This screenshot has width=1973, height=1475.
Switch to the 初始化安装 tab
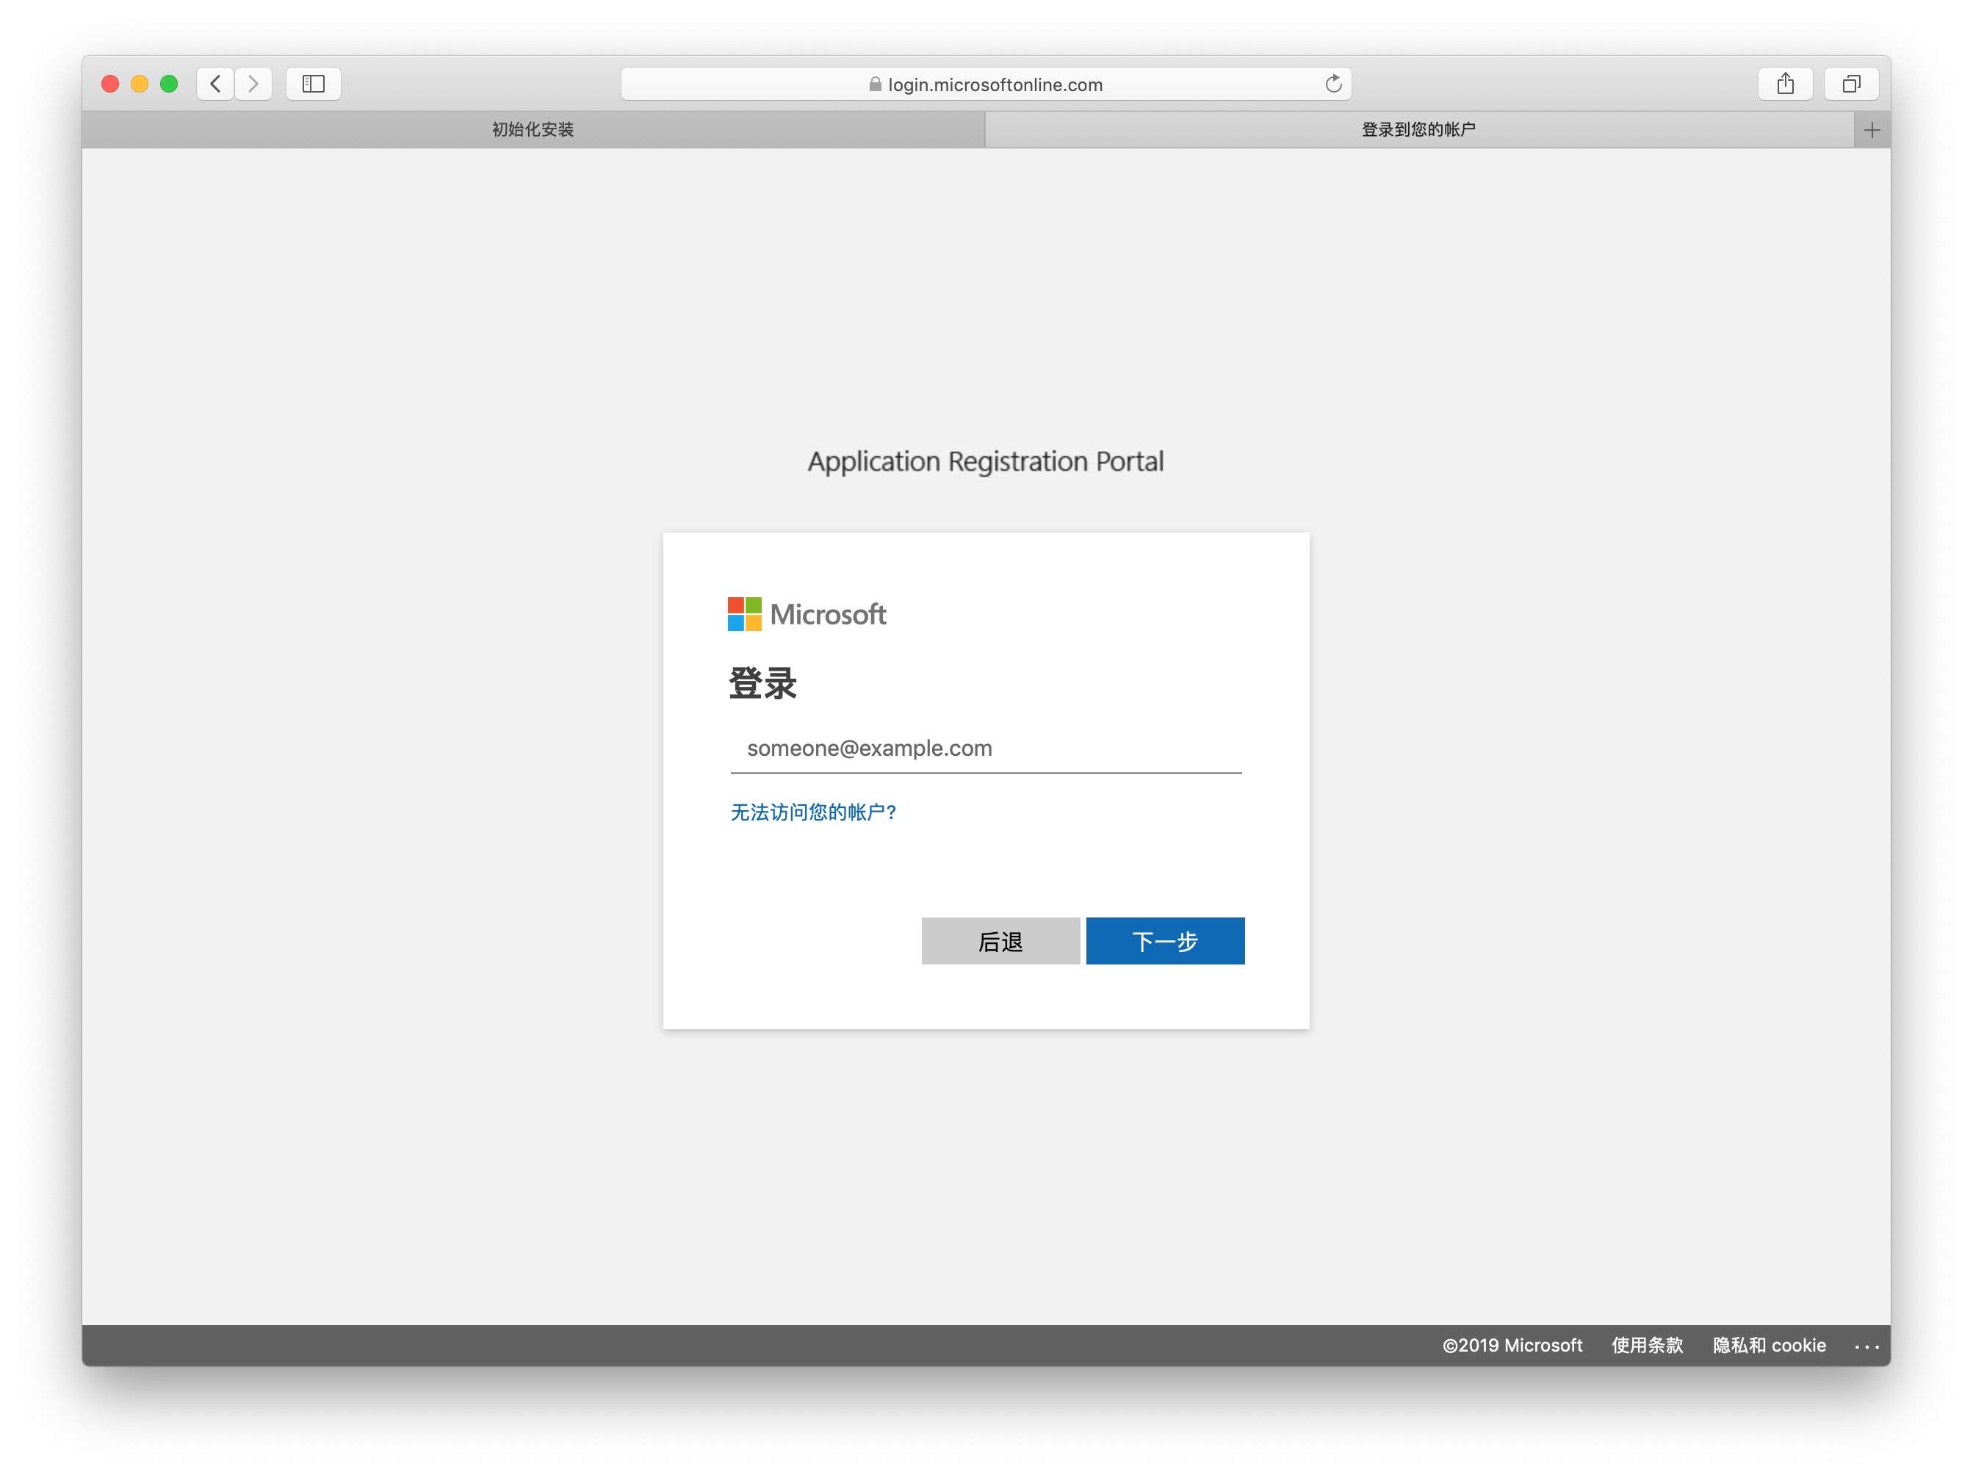coord(533,130)
